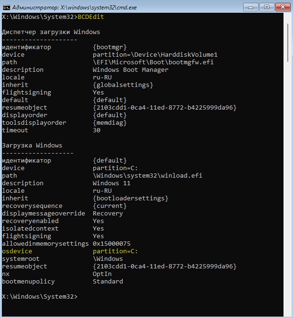Click the value '0x15000075'

[112, 243]
